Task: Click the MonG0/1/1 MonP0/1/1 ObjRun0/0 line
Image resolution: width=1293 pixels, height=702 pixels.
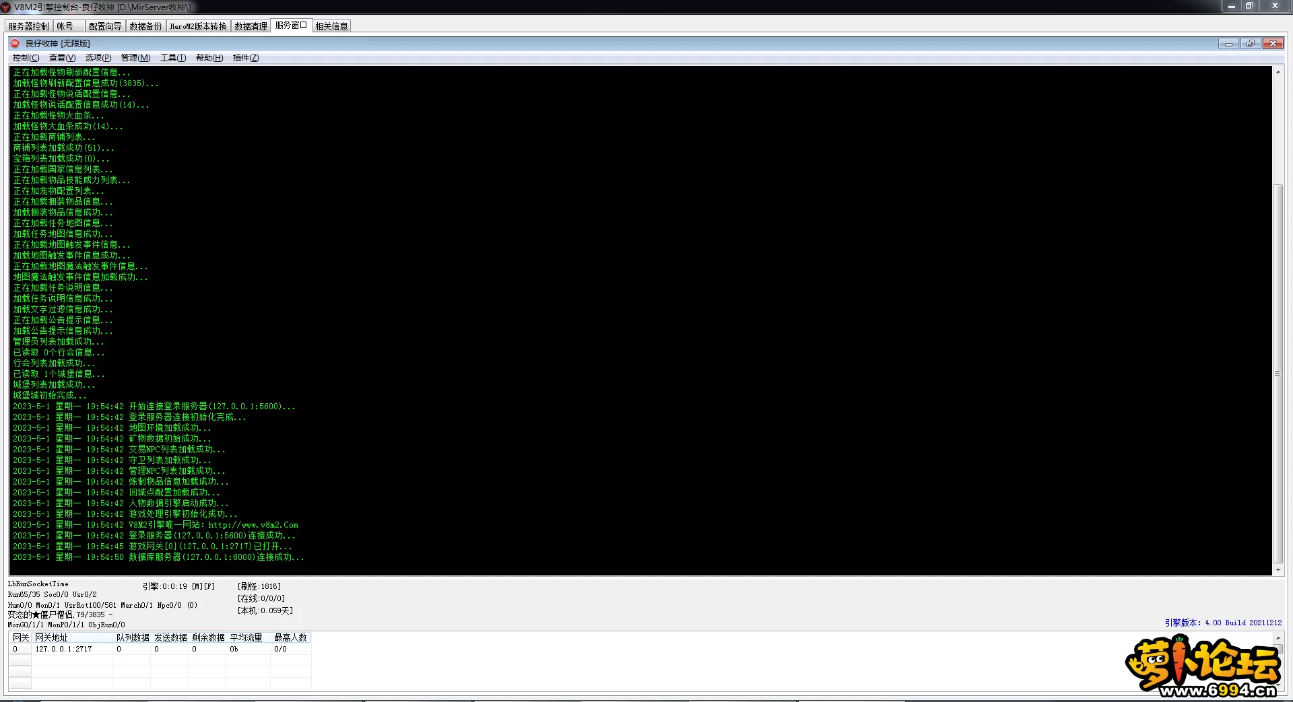Action: (66, 625)
